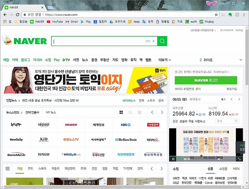249x189 pixels.
Task: Click the G마켓 shopping link
Action: tap(176, 178)
